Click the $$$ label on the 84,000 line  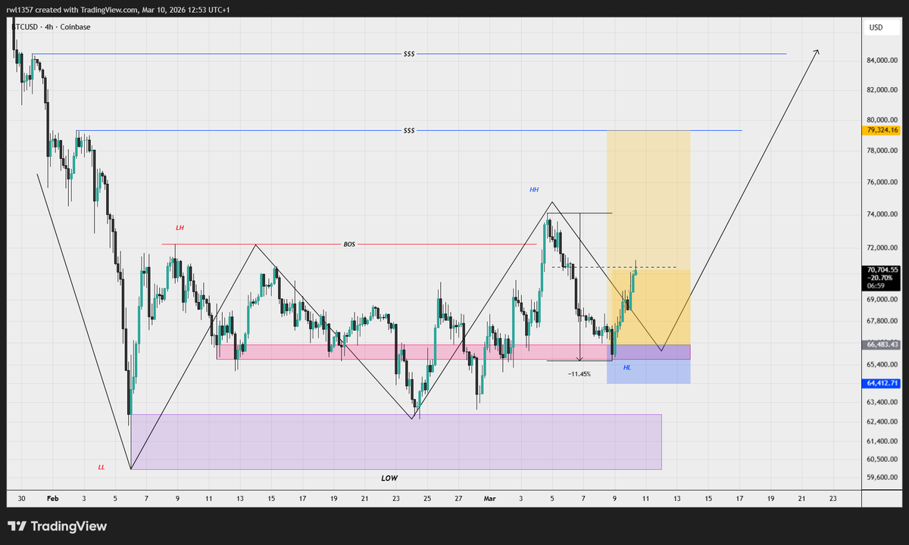pos(410,54)
